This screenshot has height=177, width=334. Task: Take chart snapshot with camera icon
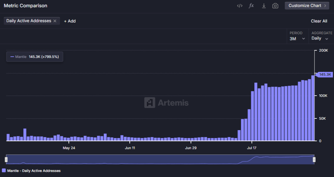coord(275,6)
